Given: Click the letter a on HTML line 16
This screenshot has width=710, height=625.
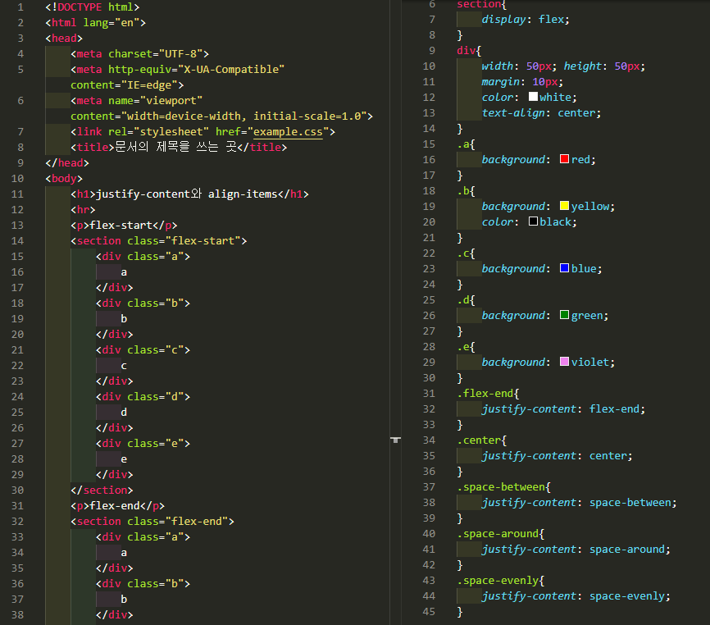Looking at the screenshot, I should 124,272.
